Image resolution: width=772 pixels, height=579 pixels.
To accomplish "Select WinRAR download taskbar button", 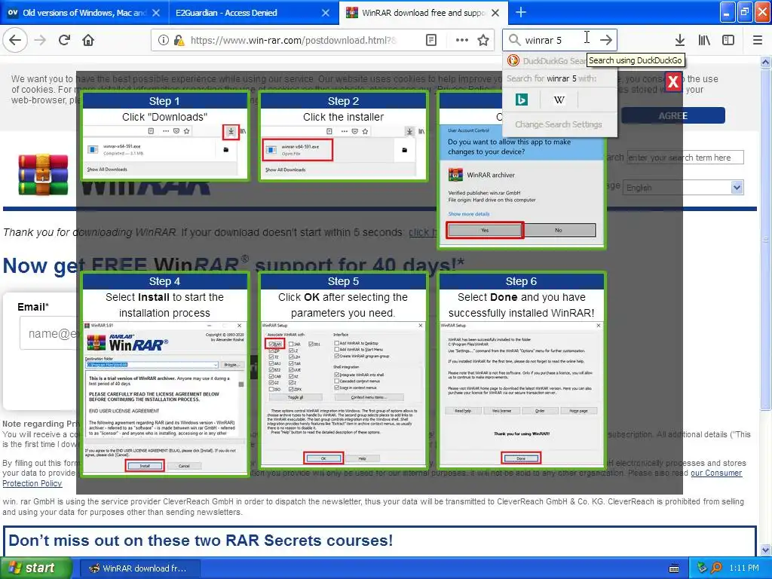I will tap(139, 568).
